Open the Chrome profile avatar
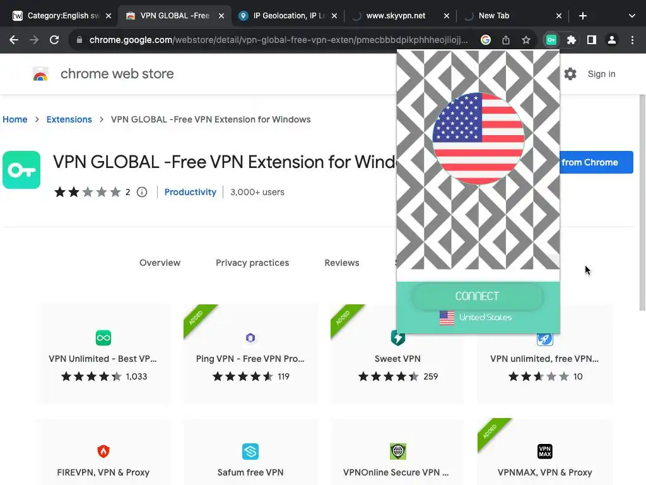Viewport: 646px width, 485px height. pos(612,40)
